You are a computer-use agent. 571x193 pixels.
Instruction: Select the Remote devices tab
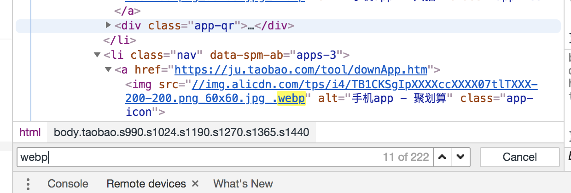[x=146, y=184]
